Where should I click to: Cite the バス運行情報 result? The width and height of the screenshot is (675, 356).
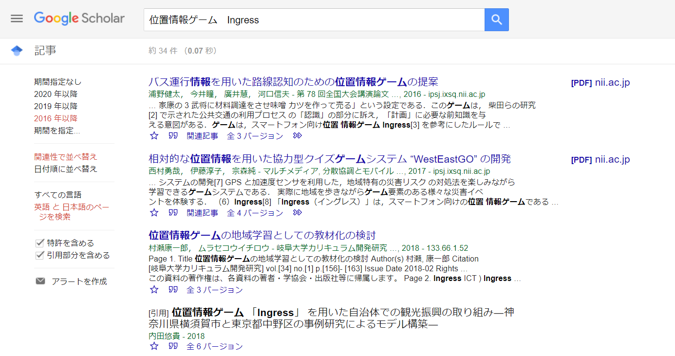pos(173,136)
